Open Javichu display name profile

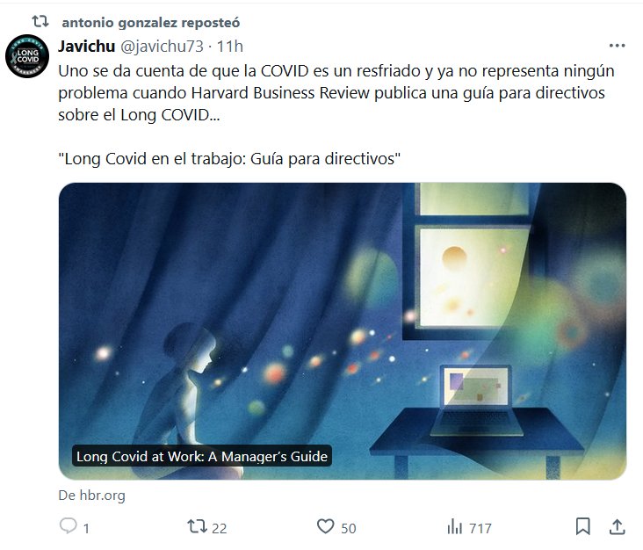click(x=87, y=47)
